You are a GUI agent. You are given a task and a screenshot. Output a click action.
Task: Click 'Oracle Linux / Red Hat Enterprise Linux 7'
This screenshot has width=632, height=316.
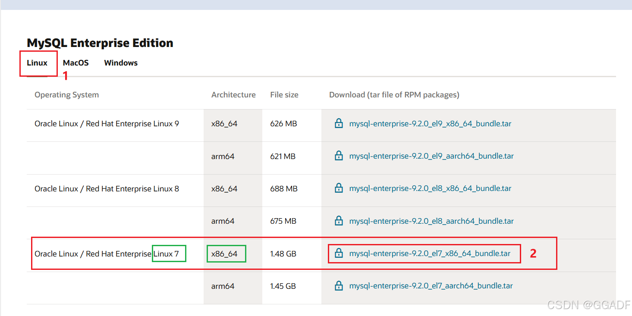point(107,253)
